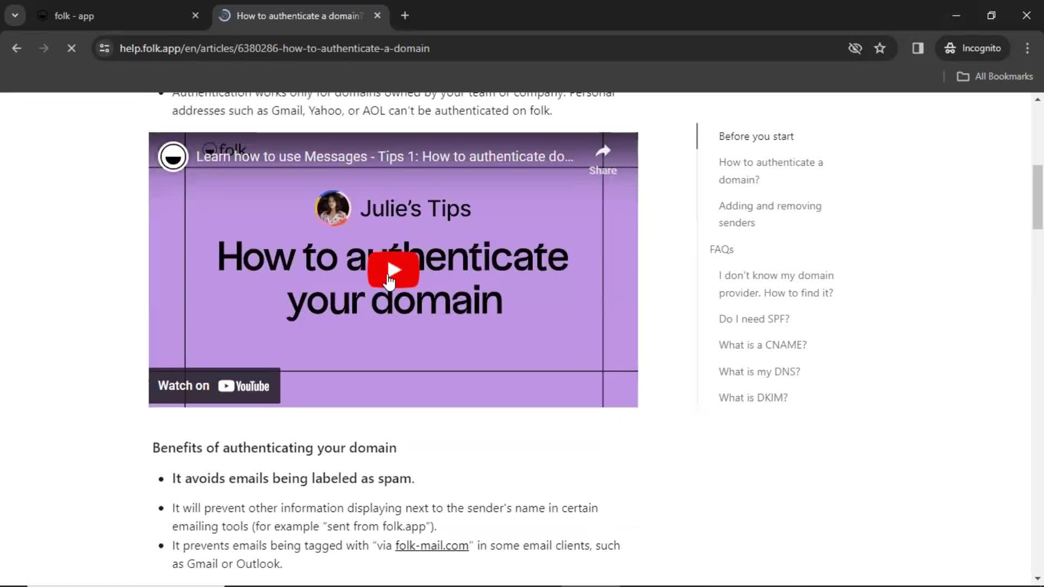Open a new browser tab

tap(405, 16)
